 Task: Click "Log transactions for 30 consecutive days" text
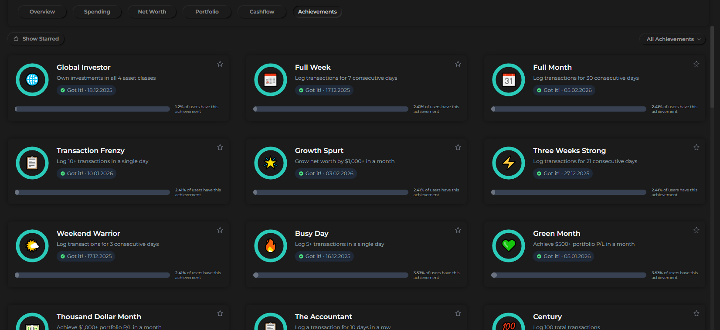point(586,78)
